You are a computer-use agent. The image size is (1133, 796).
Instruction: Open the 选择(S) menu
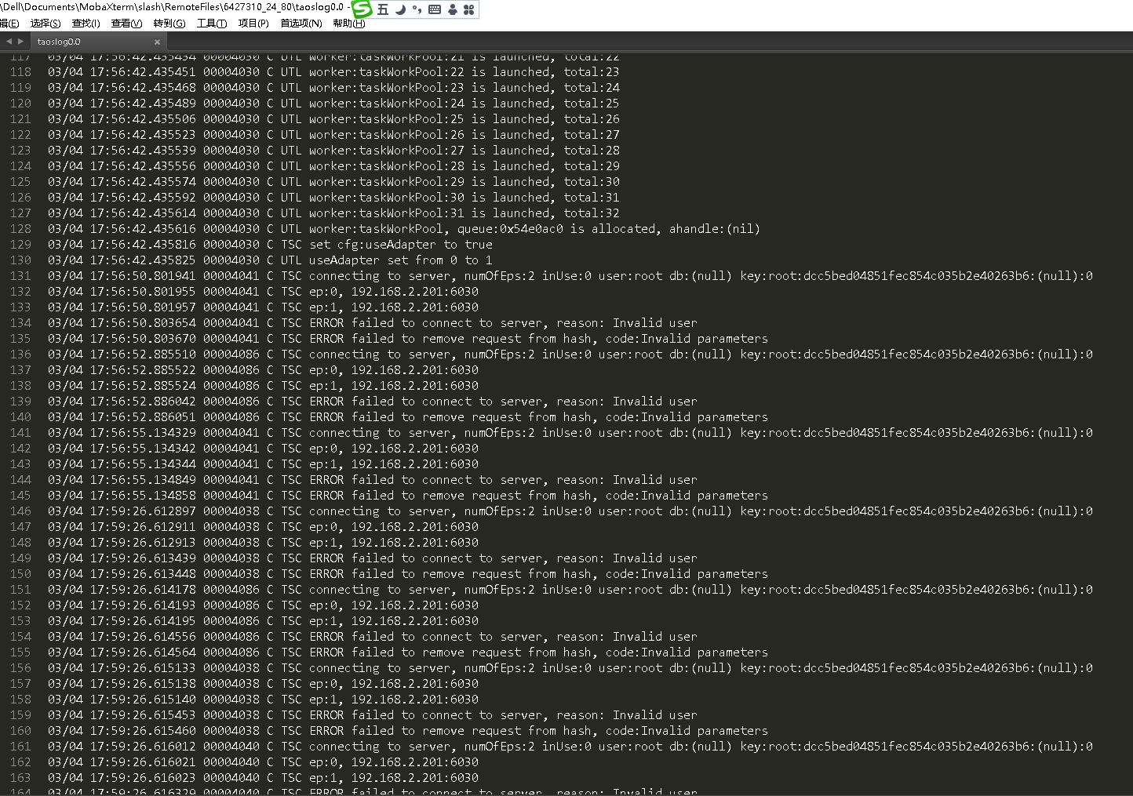click(x=46, y=24)
